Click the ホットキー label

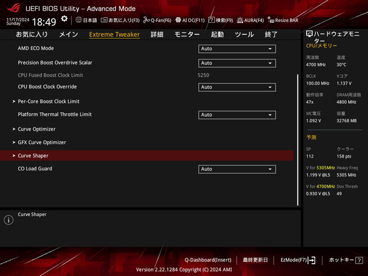(x=342, y=260)
